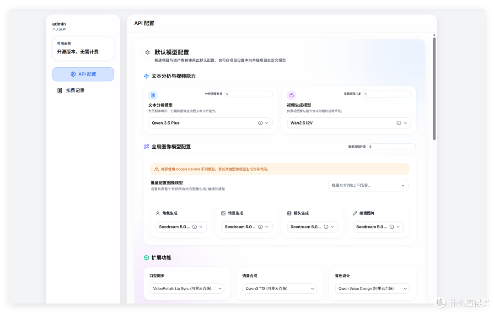Click the clapperboard icon above 视频生成模型
The height and width of the screenshot is (313, 494).
click(x=291, y=95)
